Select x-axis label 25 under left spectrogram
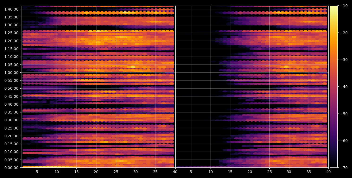The image size is (352, 178). (x=116, y=172)
